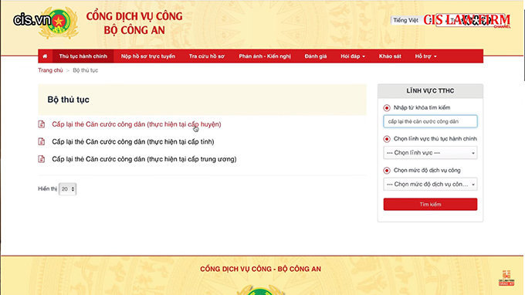Click the Tiếng Việt language selector
This screenshot has width=525, height=295.
coord(405,20)
